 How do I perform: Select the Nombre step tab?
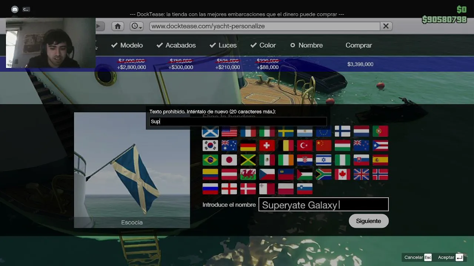tap(307, 45)
